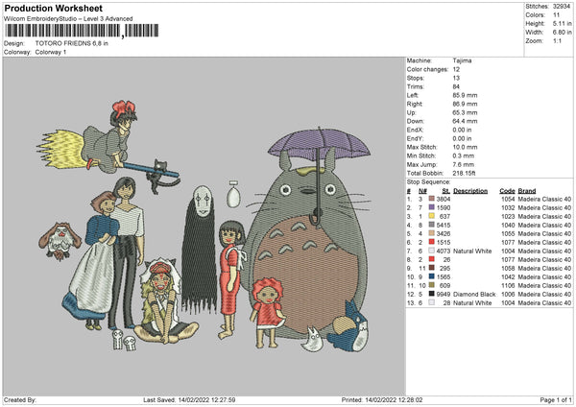
Task: Select the EndY value 0.00 in
Action: [x=462, y=138]
